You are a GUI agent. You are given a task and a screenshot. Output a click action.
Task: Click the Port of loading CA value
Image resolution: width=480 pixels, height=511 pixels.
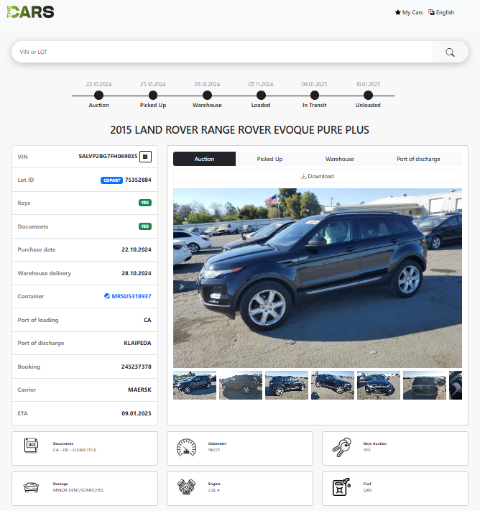tap(147, 320)
